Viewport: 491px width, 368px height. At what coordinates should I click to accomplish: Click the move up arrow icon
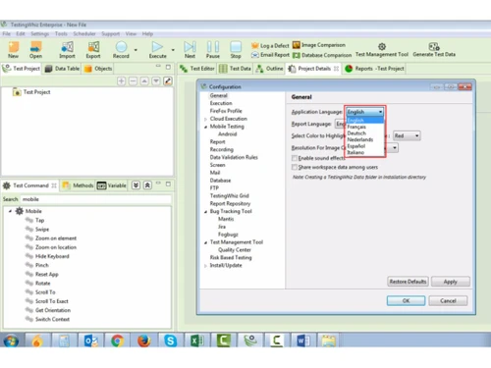144,80
